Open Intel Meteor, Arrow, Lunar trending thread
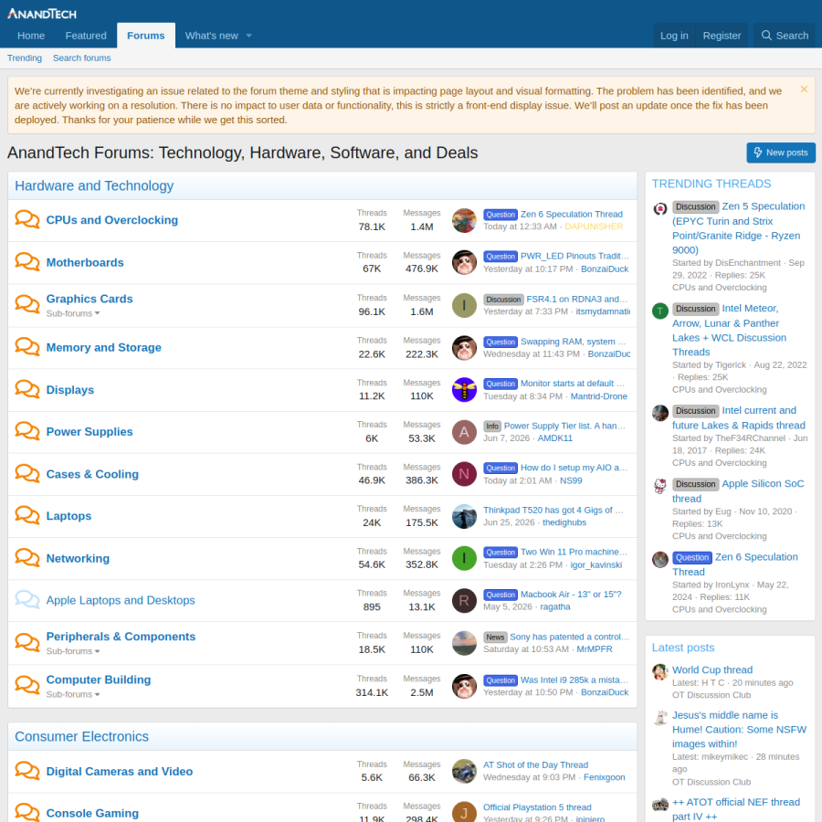The width and height of the screenshot is (822, 822). [729, 330]
